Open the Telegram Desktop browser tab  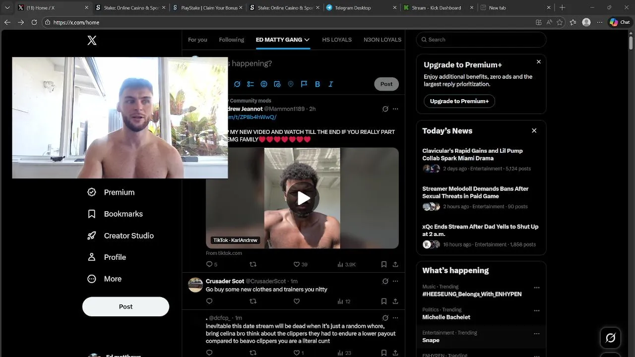[x=361, y=7]
